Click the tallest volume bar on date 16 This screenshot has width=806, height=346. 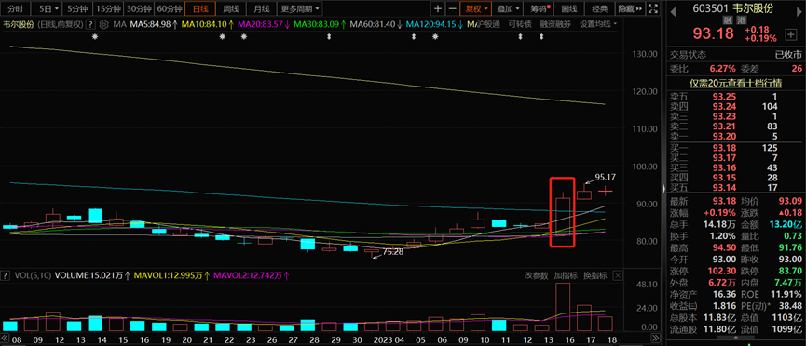(563, 307)
